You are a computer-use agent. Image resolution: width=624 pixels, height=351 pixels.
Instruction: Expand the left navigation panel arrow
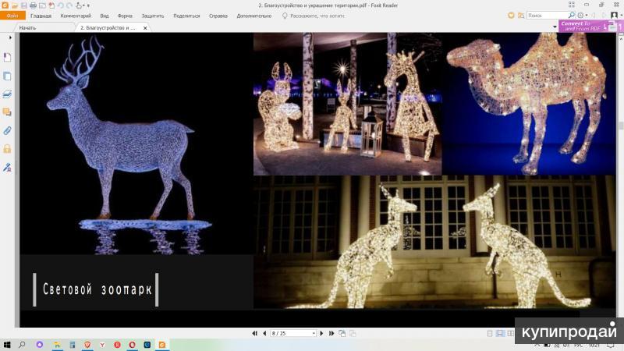[10, 37]
